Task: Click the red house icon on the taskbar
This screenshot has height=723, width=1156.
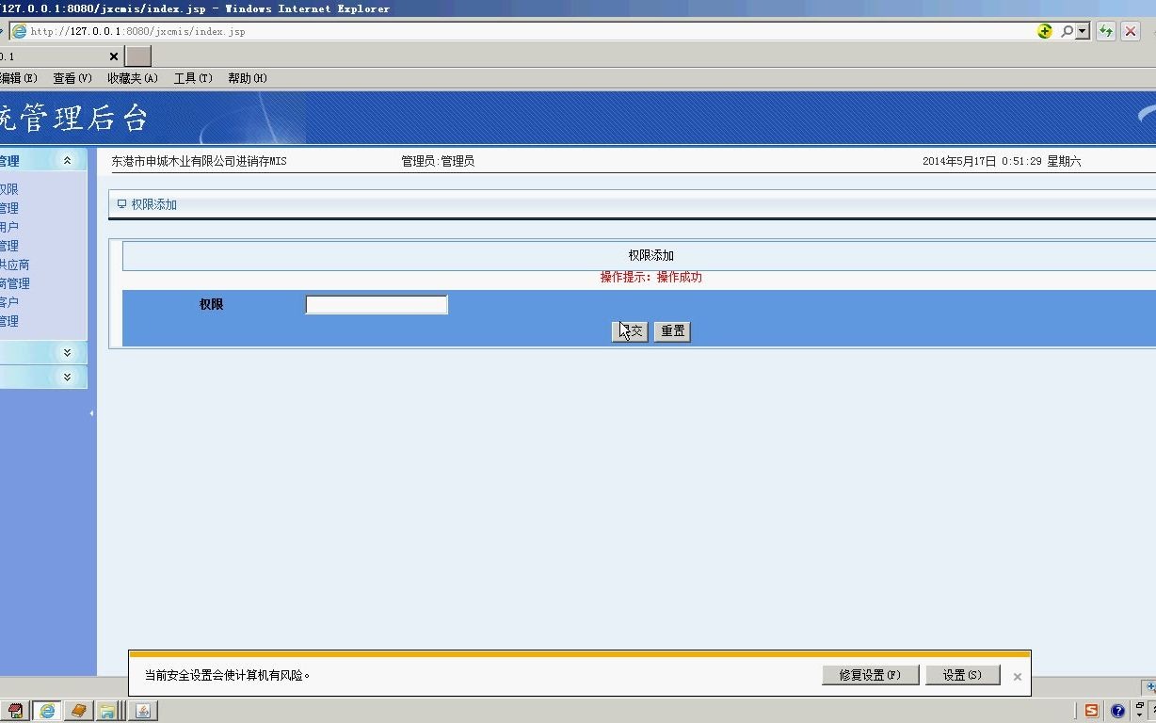Action: click(x=15, y=711)
